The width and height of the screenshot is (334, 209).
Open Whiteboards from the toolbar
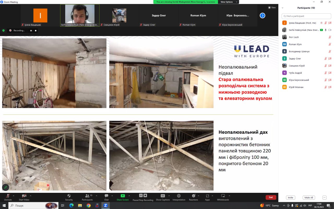(223, 196)
